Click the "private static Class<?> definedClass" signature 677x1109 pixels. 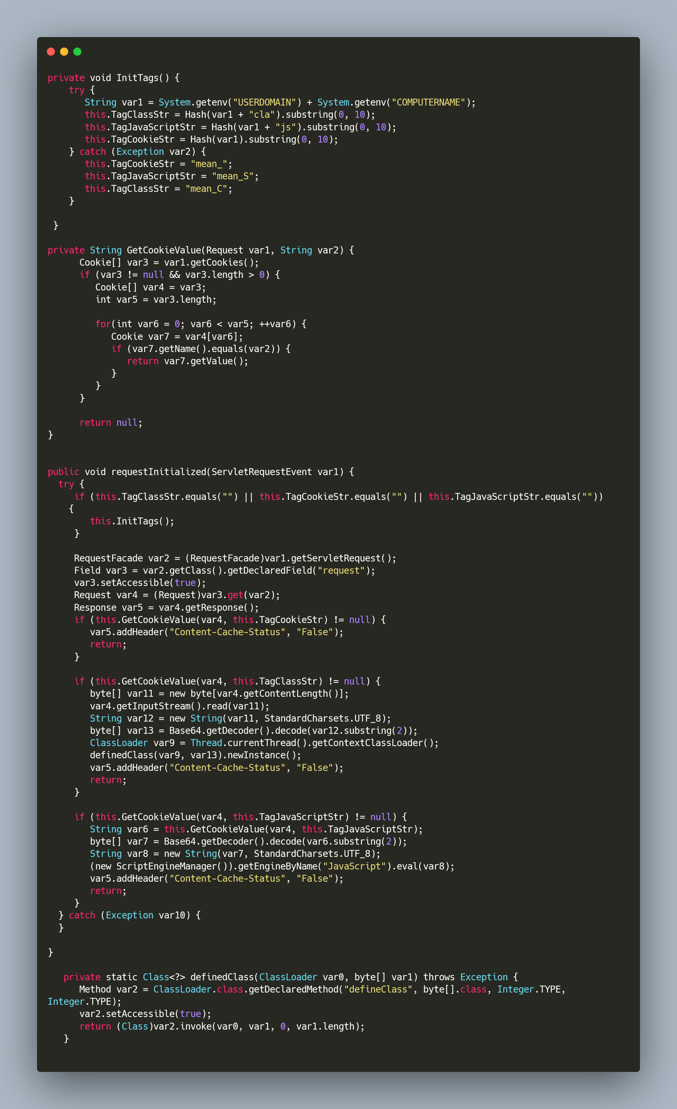tap(291, 977)
